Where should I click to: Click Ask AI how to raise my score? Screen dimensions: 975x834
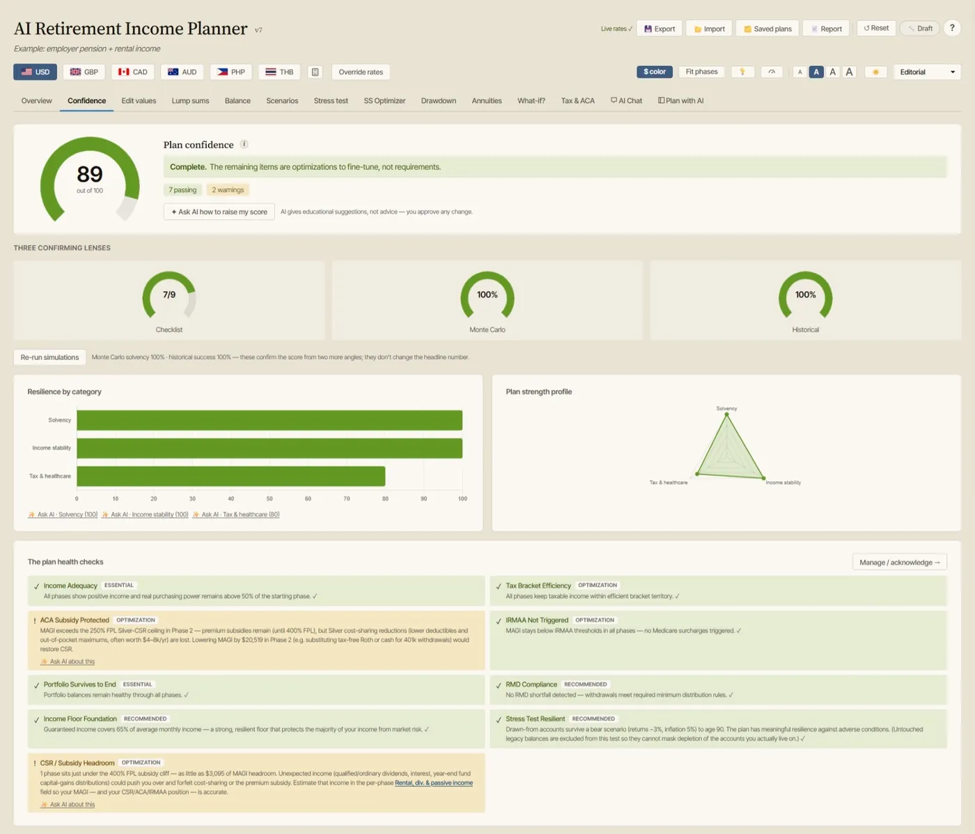(219, 212)
